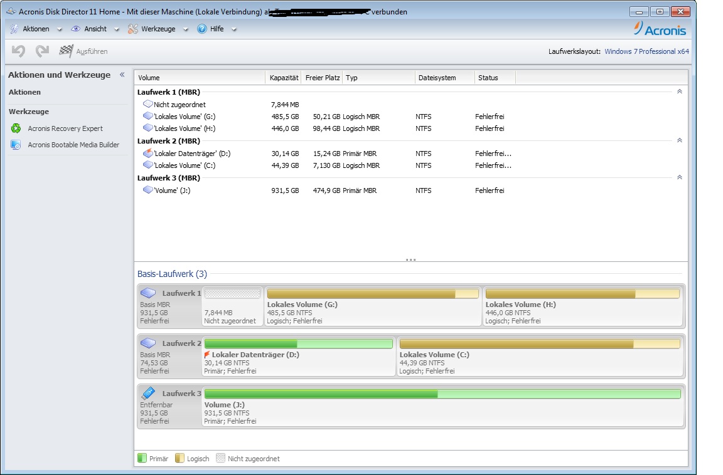Click dropdown arrow next to Ansicht menu
This screenshot has height=475, width=723.
click(x=117, y=29)
